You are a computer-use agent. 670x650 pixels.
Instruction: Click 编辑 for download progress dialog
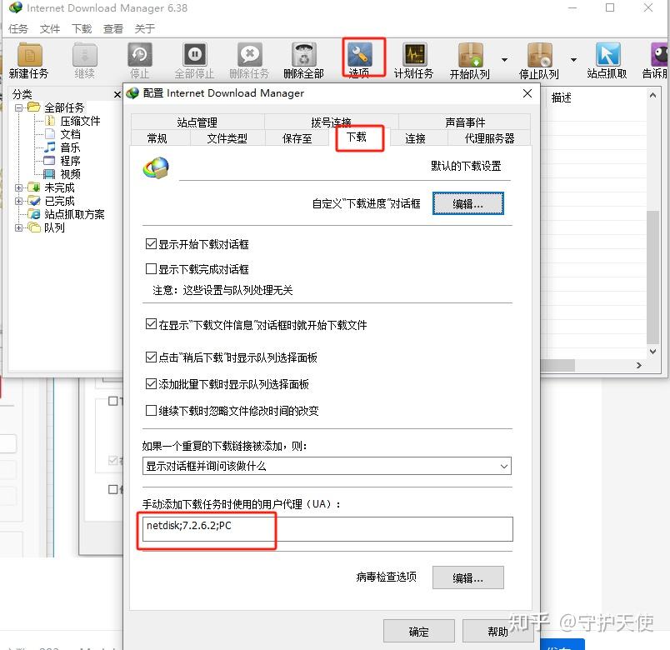coord(467,204)
